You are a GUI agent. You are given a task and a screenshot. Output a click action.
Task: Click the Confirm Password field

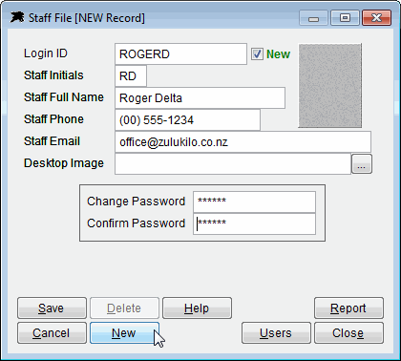point(254,223)
